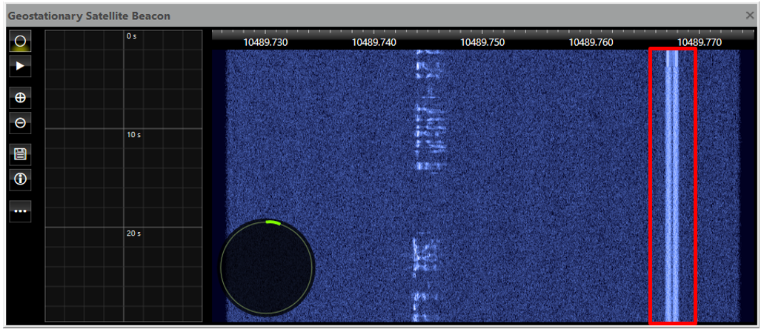Image resolution: width=764 pixels, height=335 pixels.
Task: Click the 10489.730 frequency label
Action: [265, 42]
